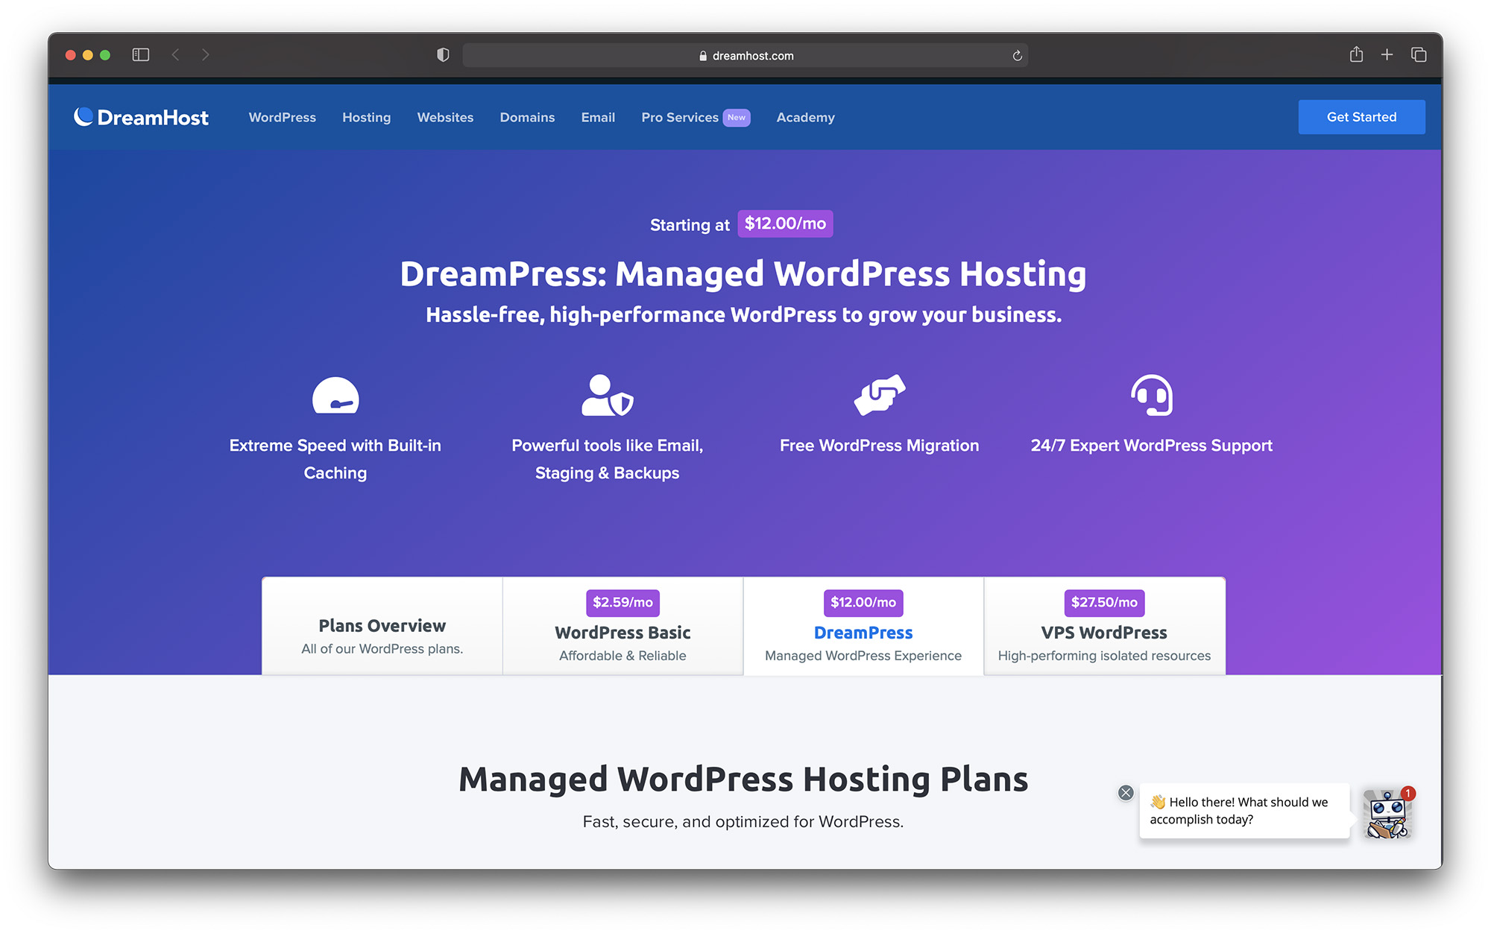Click the DreamHost logo
1491x933 pixels.
(141, 117)
